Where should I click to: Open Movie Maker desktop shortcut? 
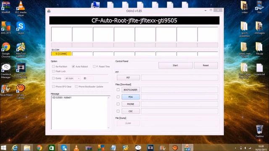point(6,90)
